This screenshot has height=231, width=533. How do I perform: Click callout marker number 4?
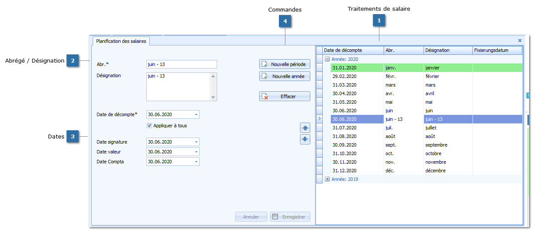point(285,20)
